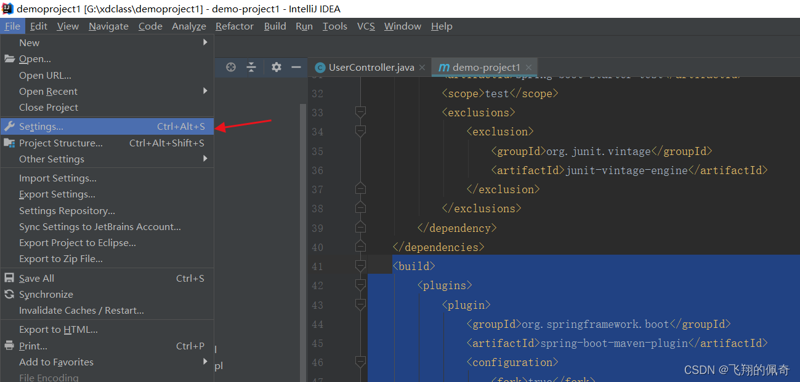Select Sync Settings to JetBrains Account...
This screenshot has width=800, height=382.
107,226
